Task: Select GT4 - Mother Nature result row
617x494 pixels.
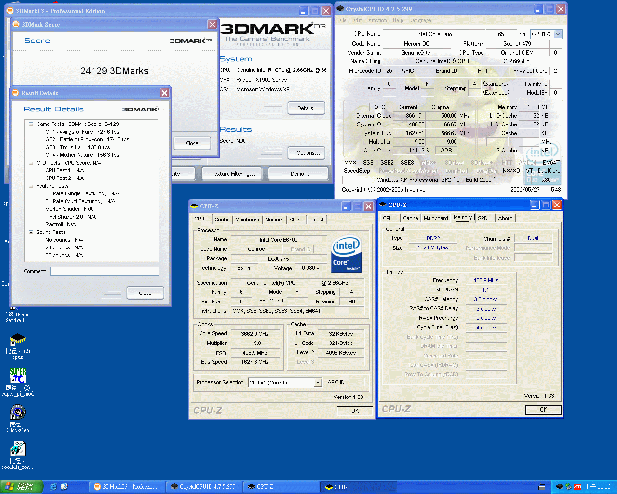Action: coord(82,155)
